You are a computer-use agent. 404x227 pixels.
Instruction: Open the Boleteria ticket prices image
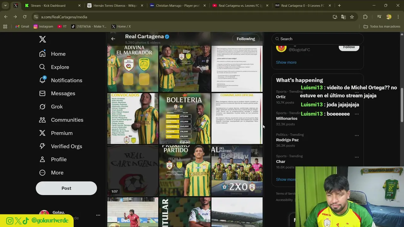click(185, 119)
